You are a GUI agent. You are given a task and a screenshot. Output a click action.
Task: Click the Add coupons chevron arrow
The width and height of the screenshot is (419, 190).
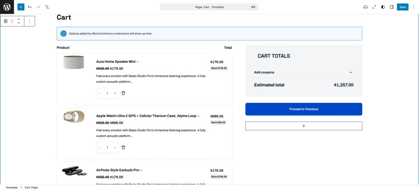(x=351, y=72)
